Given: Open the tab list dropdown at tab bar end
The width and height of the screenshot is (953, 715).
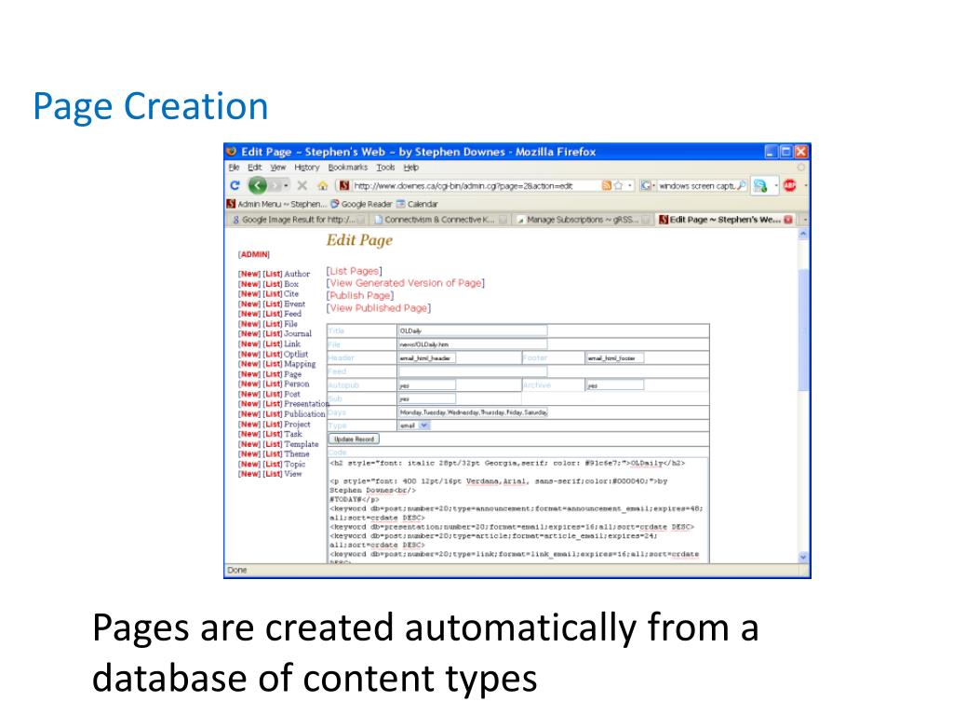Looking at the screenshot, I should coord(805,220).
